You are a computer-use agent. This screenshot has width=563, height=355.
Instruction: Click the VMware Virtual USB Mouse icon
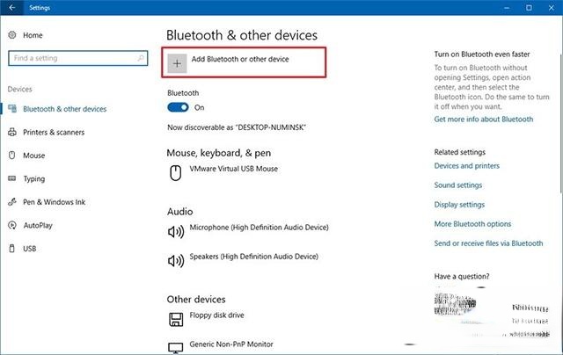pos(176,173)
